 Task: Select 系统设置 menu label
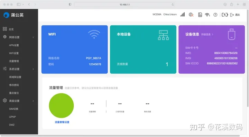tap(14, 69)
